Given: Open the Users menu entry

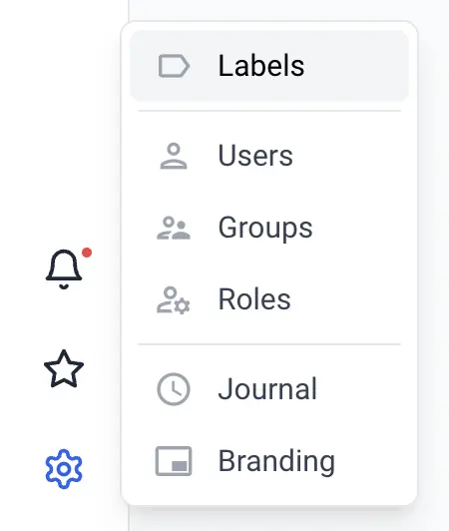Looking at the screenshot, I should [255, 156].
